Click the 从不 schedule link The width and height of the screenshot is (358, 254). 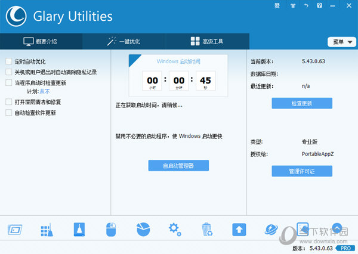(x=45, y=91)
